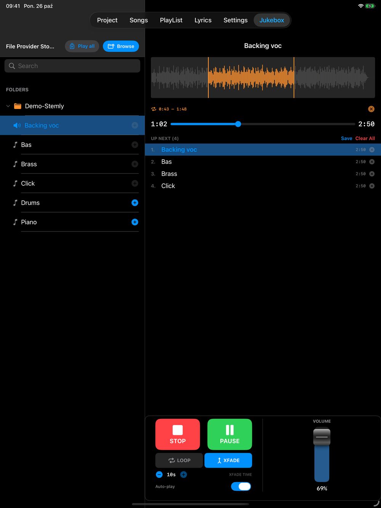The height and width of the screenshot is (508, 381).
Task: Collapse the Demo-Stemly folder chevron
Action: (8, 106)
